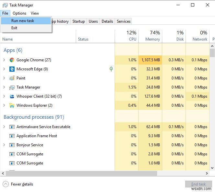215x192 pixels.
Task: Click Chrome's 0.3 MB/s disk cell
Action: pos(174,60)
